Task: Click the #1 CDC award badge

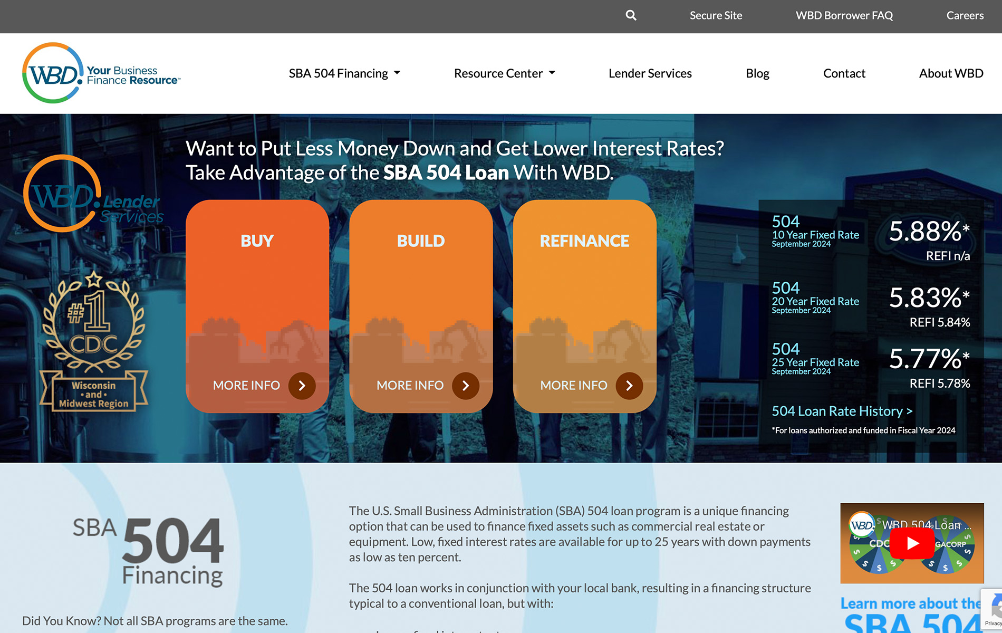Action: pyautogui.click(x=94, y=341)
